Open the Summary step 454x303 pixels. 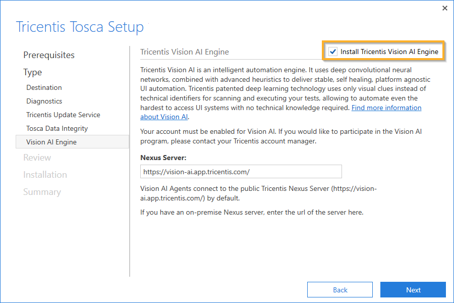point(42,192)
